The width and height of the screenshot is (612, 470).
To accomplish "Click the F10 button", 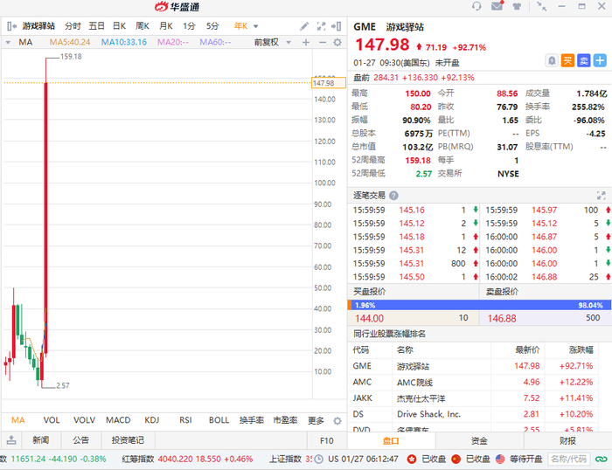I will click(327, 440).
